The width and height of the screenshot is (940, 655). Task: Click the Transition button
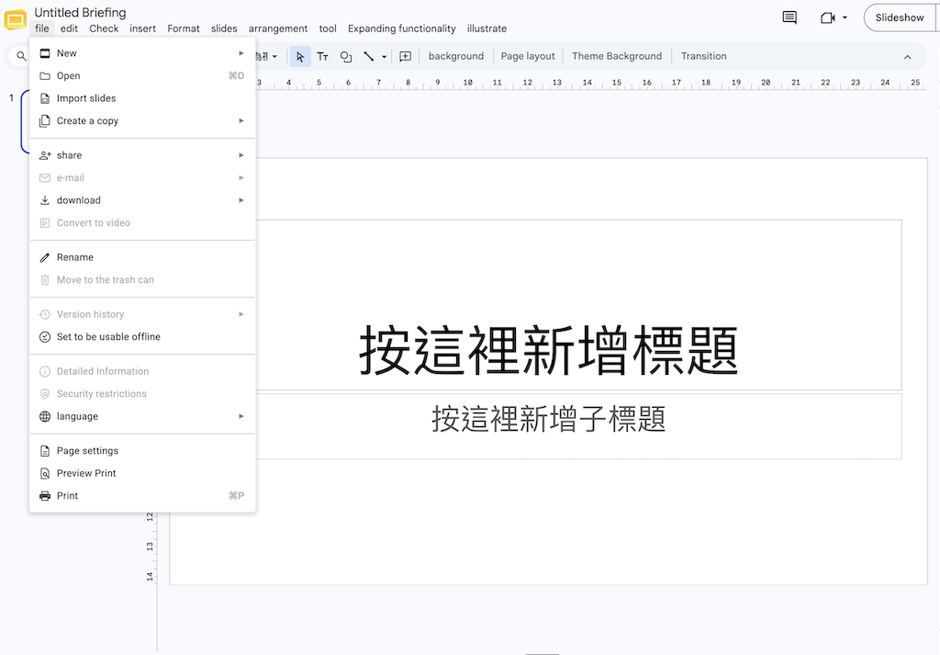tap(704, 56)
